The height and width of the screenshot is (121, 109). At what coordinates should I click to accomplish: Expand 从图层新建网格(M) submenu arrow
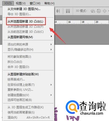(x=51, y=36)
